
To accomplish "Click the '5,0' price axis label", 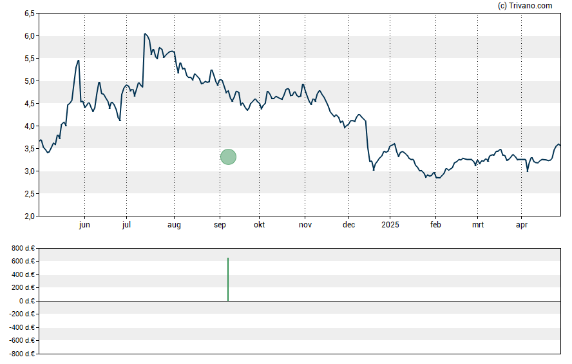I will 30,81.
